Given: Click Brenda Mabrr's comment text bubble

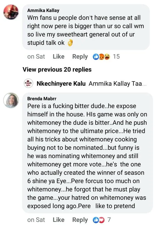Looking at the screenshot, I should pos(88,156).
